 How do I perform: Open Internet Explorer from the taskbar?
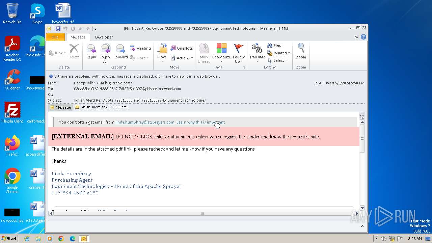27,239
